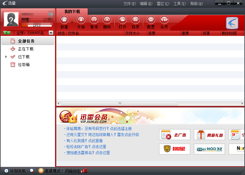The width and height of the screenshot is (245, 175).
Task: Click the scrollbar left arrow
Action: pyautogui.click(x=58, y=103)
